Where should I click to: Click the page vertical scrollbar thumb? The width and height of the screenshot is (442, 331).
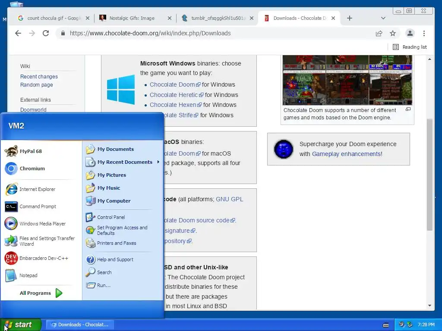[x=429, y=175]
